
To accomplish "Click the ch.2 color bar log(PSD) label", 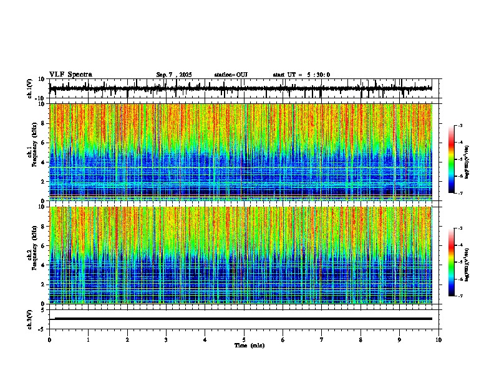I will [467, 265].
